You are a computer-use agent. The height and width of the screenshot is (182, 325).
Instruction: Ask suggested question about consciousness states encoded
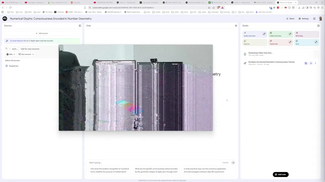156,170
